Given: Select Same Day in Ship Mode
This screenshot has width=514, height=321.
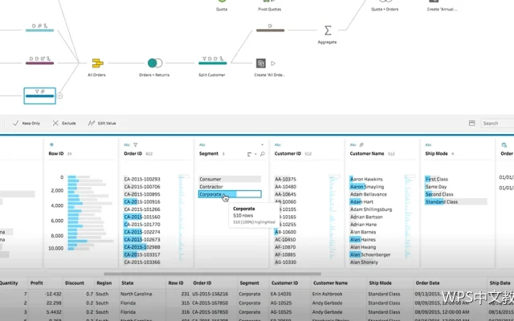Looking at the screenshot, I should click(x=435, y=187).
